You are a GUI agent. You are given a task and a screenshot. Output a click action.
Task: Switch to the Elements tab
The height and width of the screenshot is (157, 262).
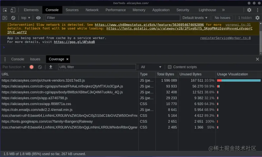pyautogui.click(x=31, y=10)
